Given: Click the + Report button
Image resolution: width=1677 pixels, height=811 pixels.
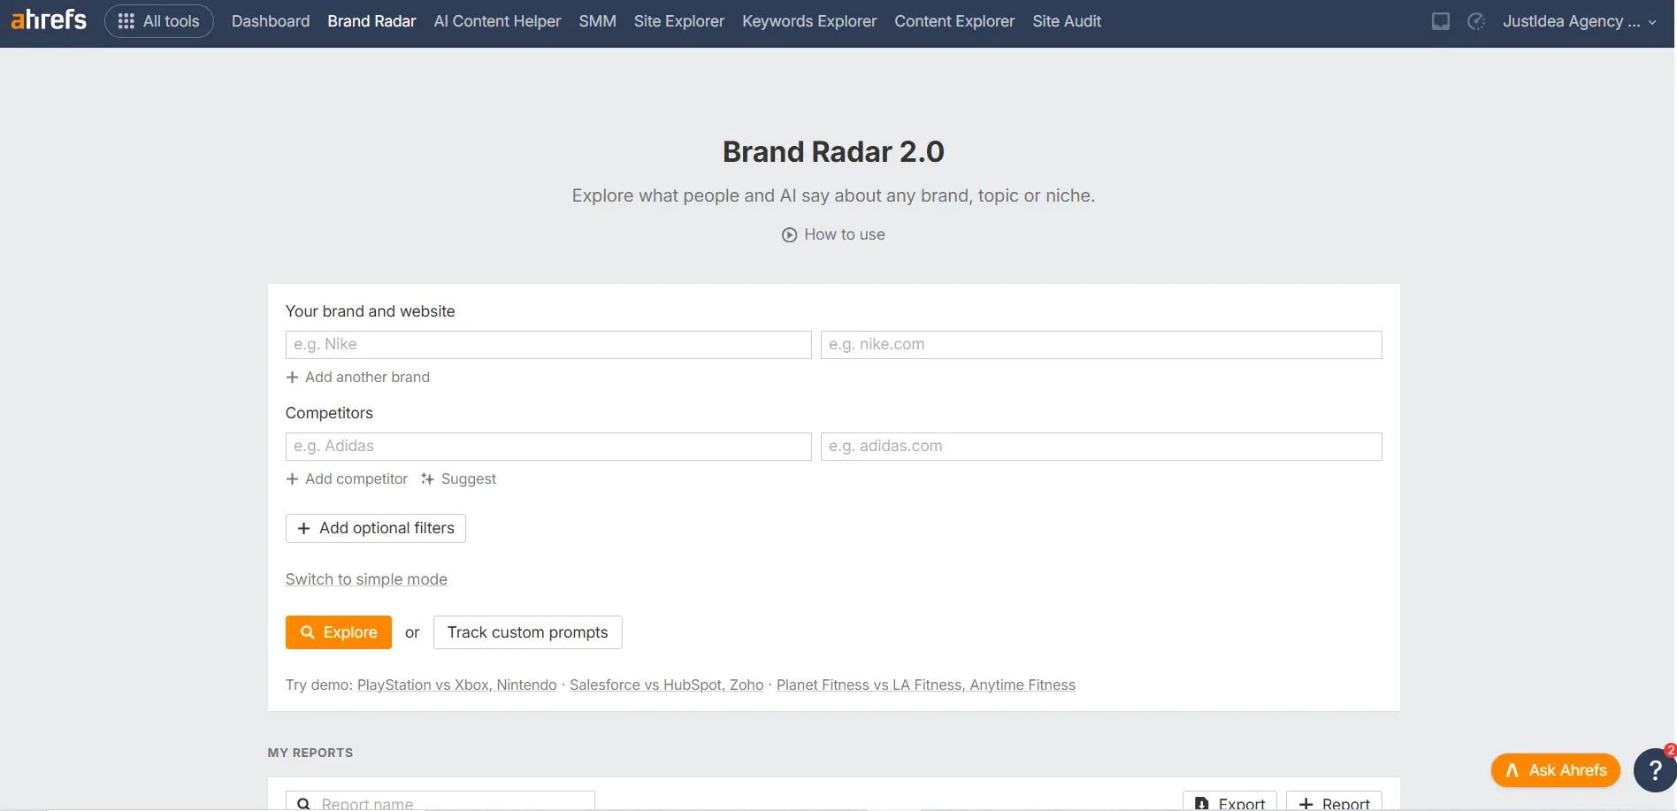Looking at the screenshot, I should click(x=1334, y=801).
